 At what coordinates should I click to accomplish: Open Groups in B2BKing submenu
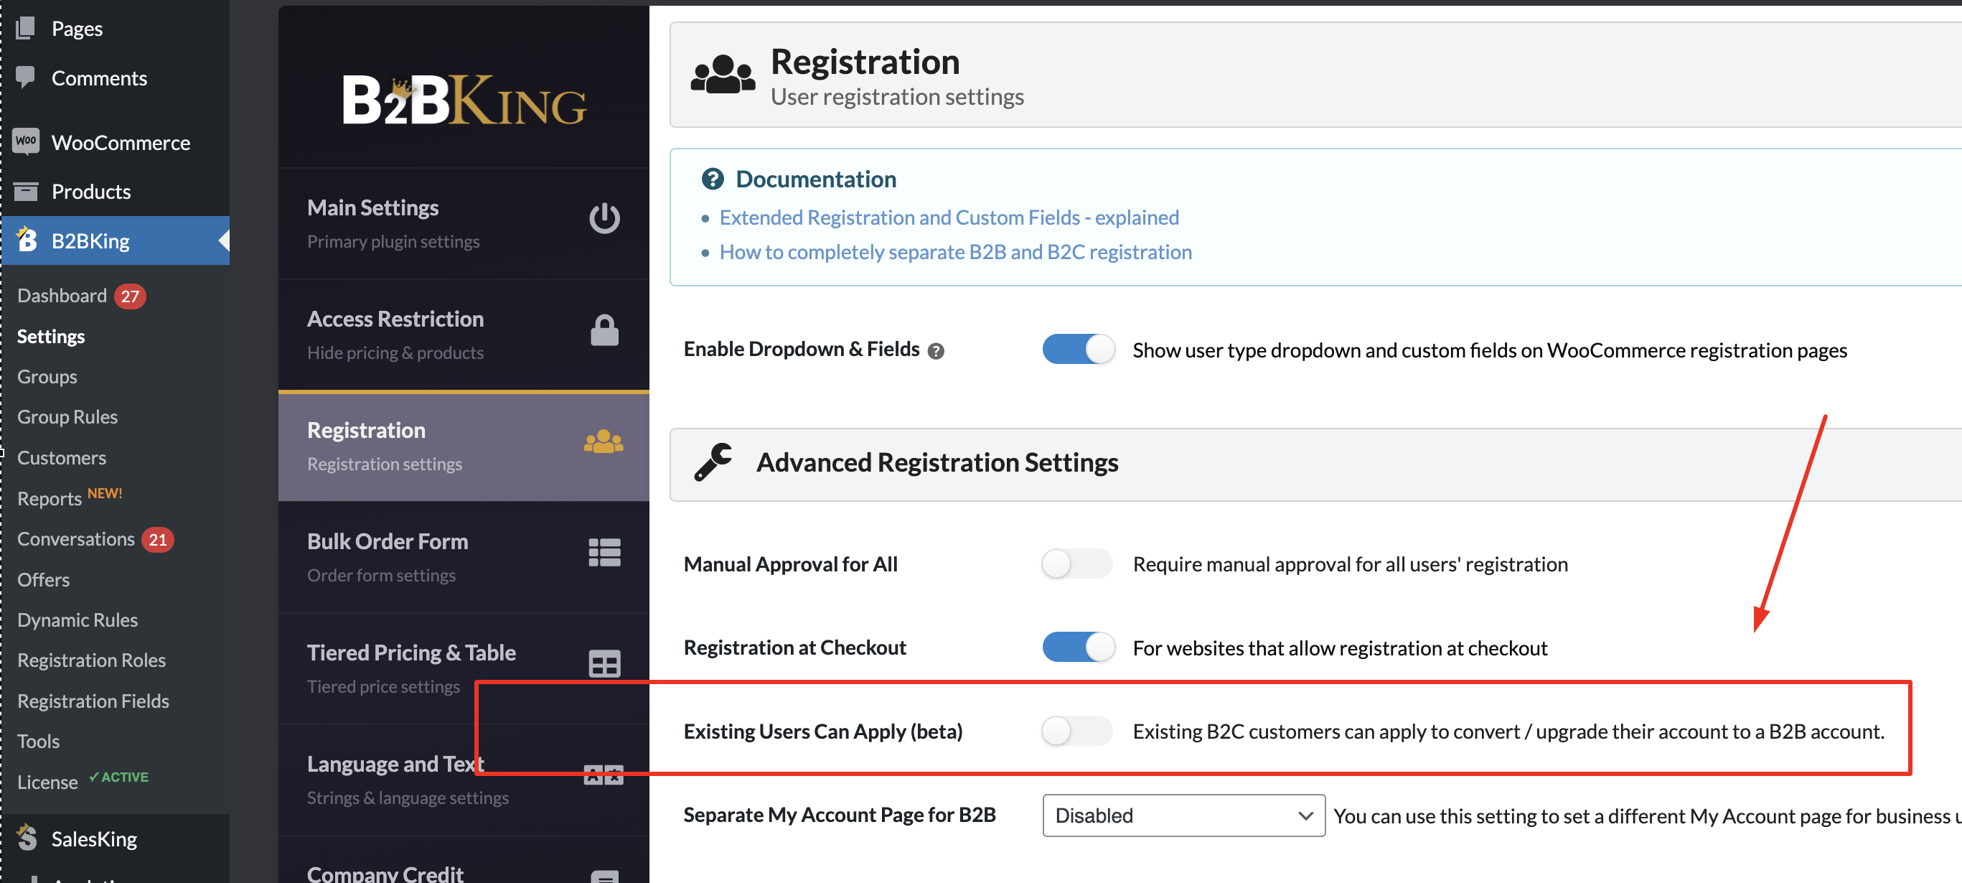click(47, 375)
